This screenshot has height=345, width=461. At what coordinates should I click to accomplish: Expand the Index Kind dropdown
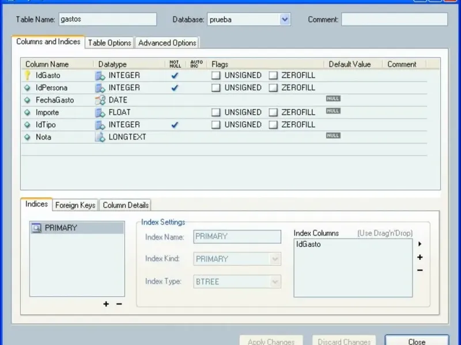[x=275, y=259]
